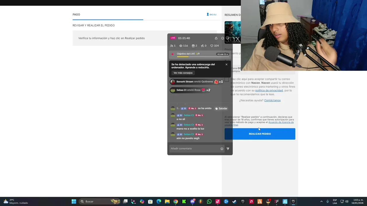Screen dimensions: 367x206
Task: Open the política de privacidad link
Action: click(269, 90)
